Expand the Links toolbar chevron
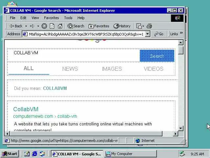The width and height of the screenshot is (210, 158). click(x=181, y=33)
